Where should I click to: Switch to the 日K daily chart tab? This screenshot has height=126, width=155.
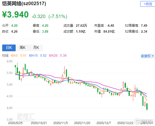9,48
